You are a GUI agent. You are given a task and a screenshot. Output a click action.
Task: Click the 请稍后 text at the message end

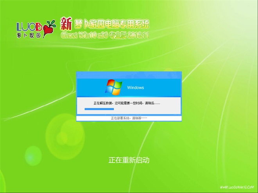153,103
